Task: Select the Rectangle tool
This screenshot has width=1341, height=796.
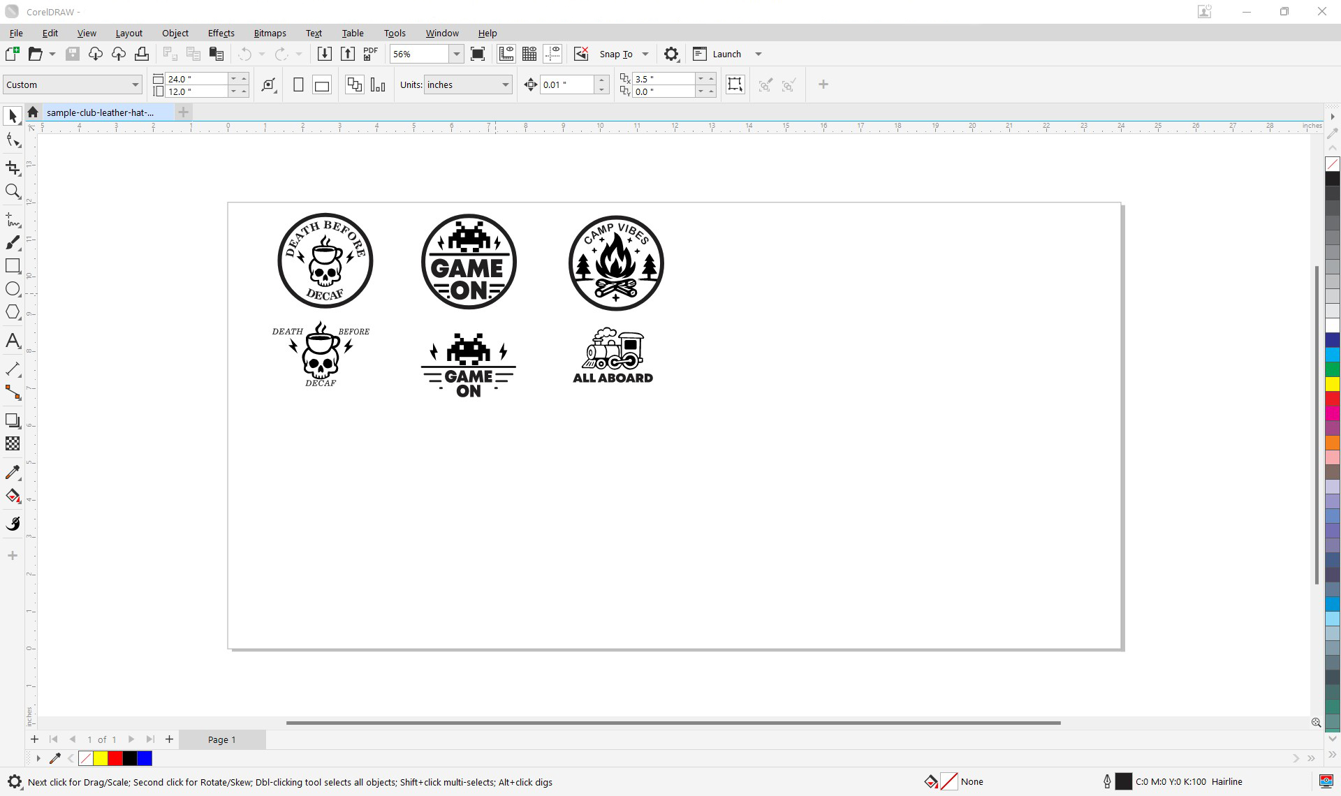Action: [x=13, y=265]
